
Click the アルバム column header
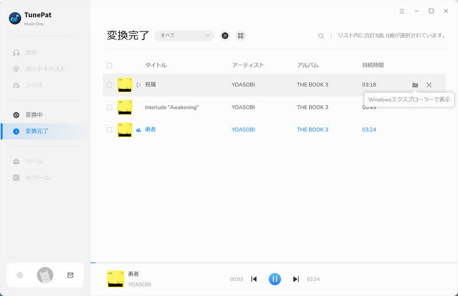coord(308,65)
